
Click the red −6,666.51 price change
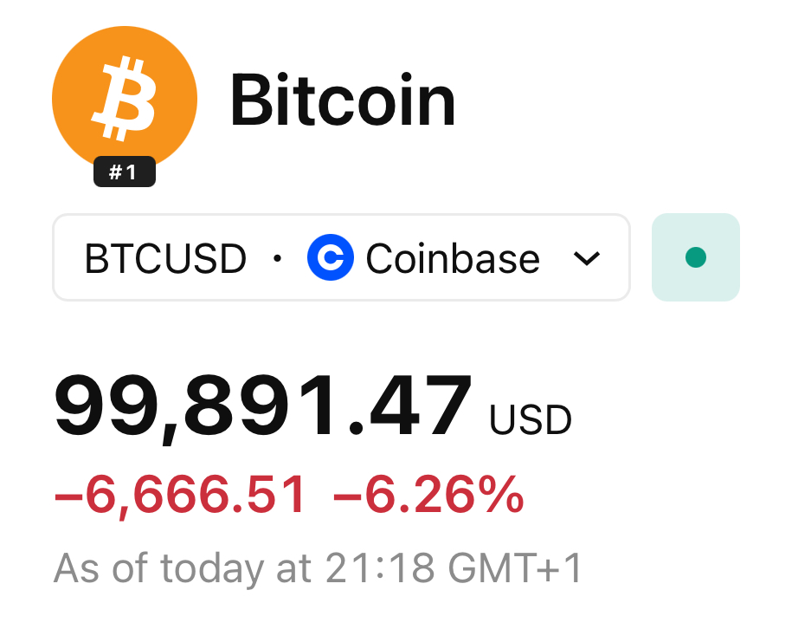tap(180, 496)
